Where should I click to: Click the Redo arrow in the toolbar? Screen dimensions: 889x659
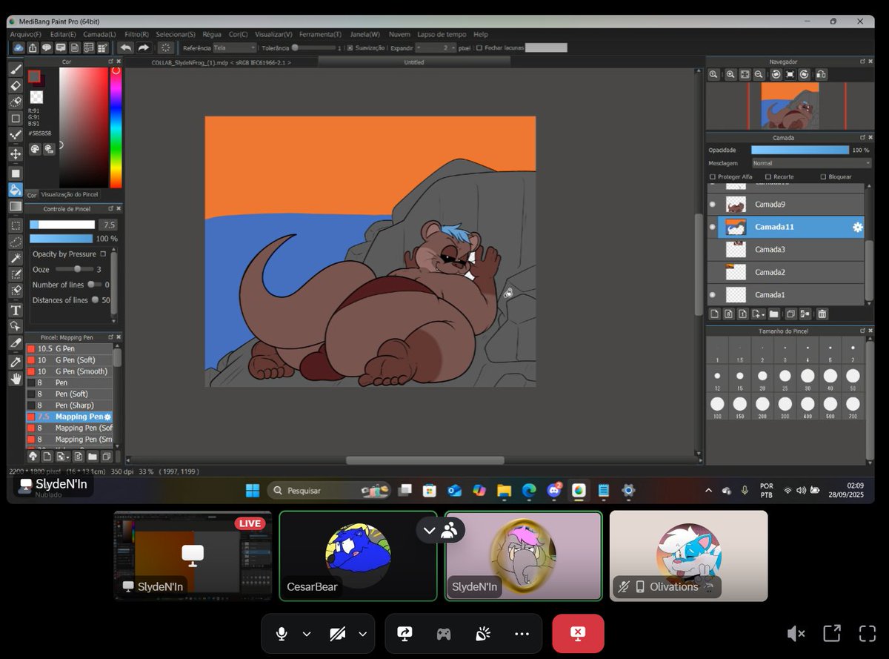(x=144, y=47)
